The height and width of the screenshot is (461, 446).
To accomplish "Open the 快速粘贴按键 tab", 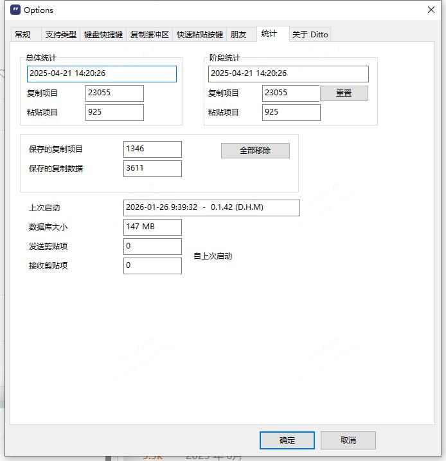I will pyautogui.click(x=199, y=34).
